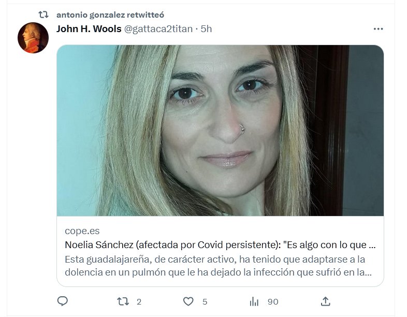Retweet this post via the retweet icon
Screen dimensions: 407x317
(x=123, y=301)
